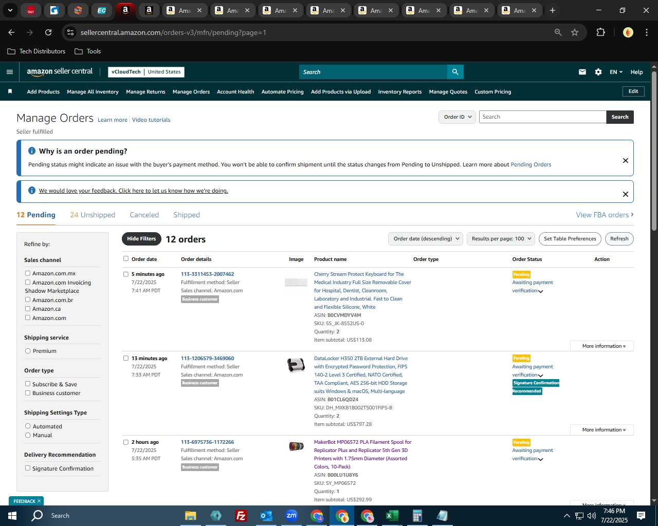Click the Hide Filters button

pos(141,239)
